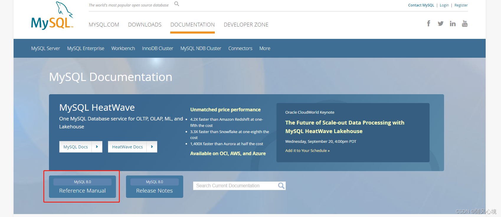Click the arrow beside MySQL Docs

tap(97, 147)
